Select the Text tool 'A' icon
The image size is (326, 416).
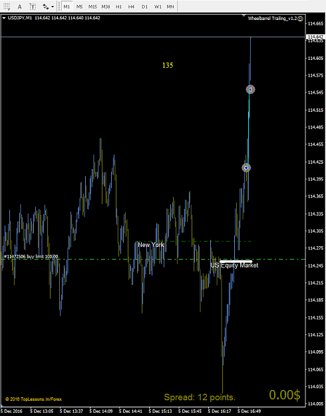pos(20,7)
